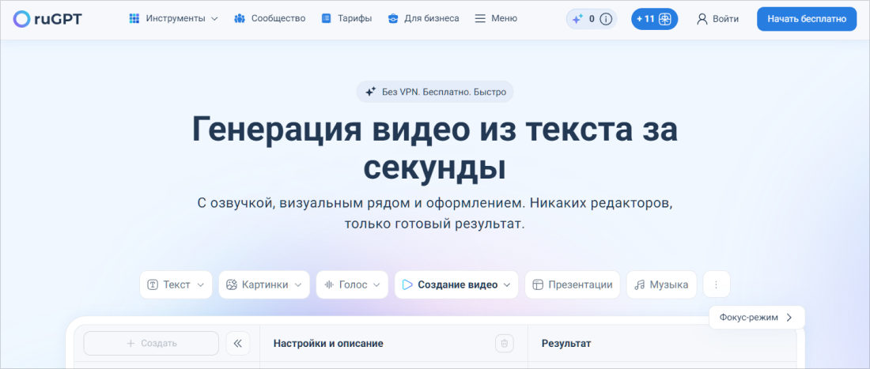Image resolution: width=870 pixels, height=369 pixels.
Task: Go to the Тарифы page
Action: point(346,18)
